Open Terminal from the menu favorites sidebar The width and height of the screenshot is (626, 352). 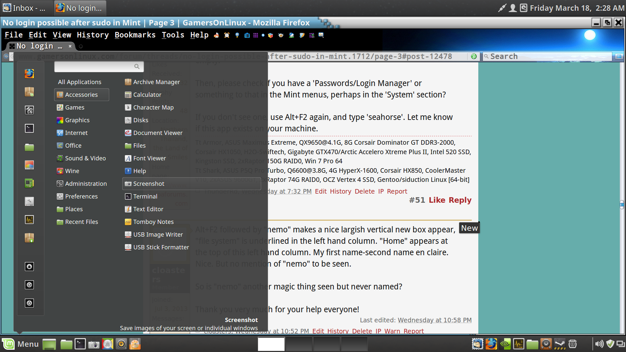tap(29, 128)
